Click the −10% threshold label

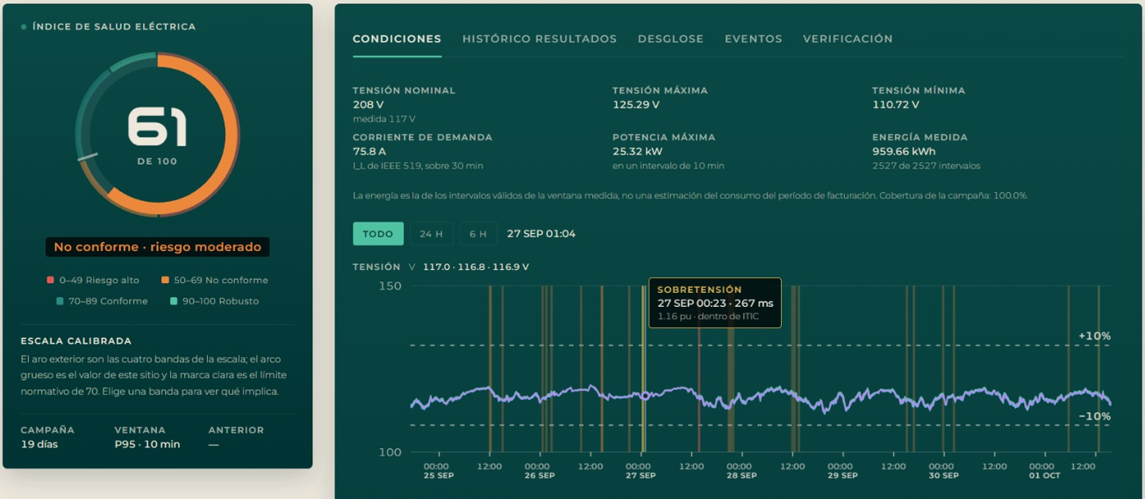(1094, 416)
